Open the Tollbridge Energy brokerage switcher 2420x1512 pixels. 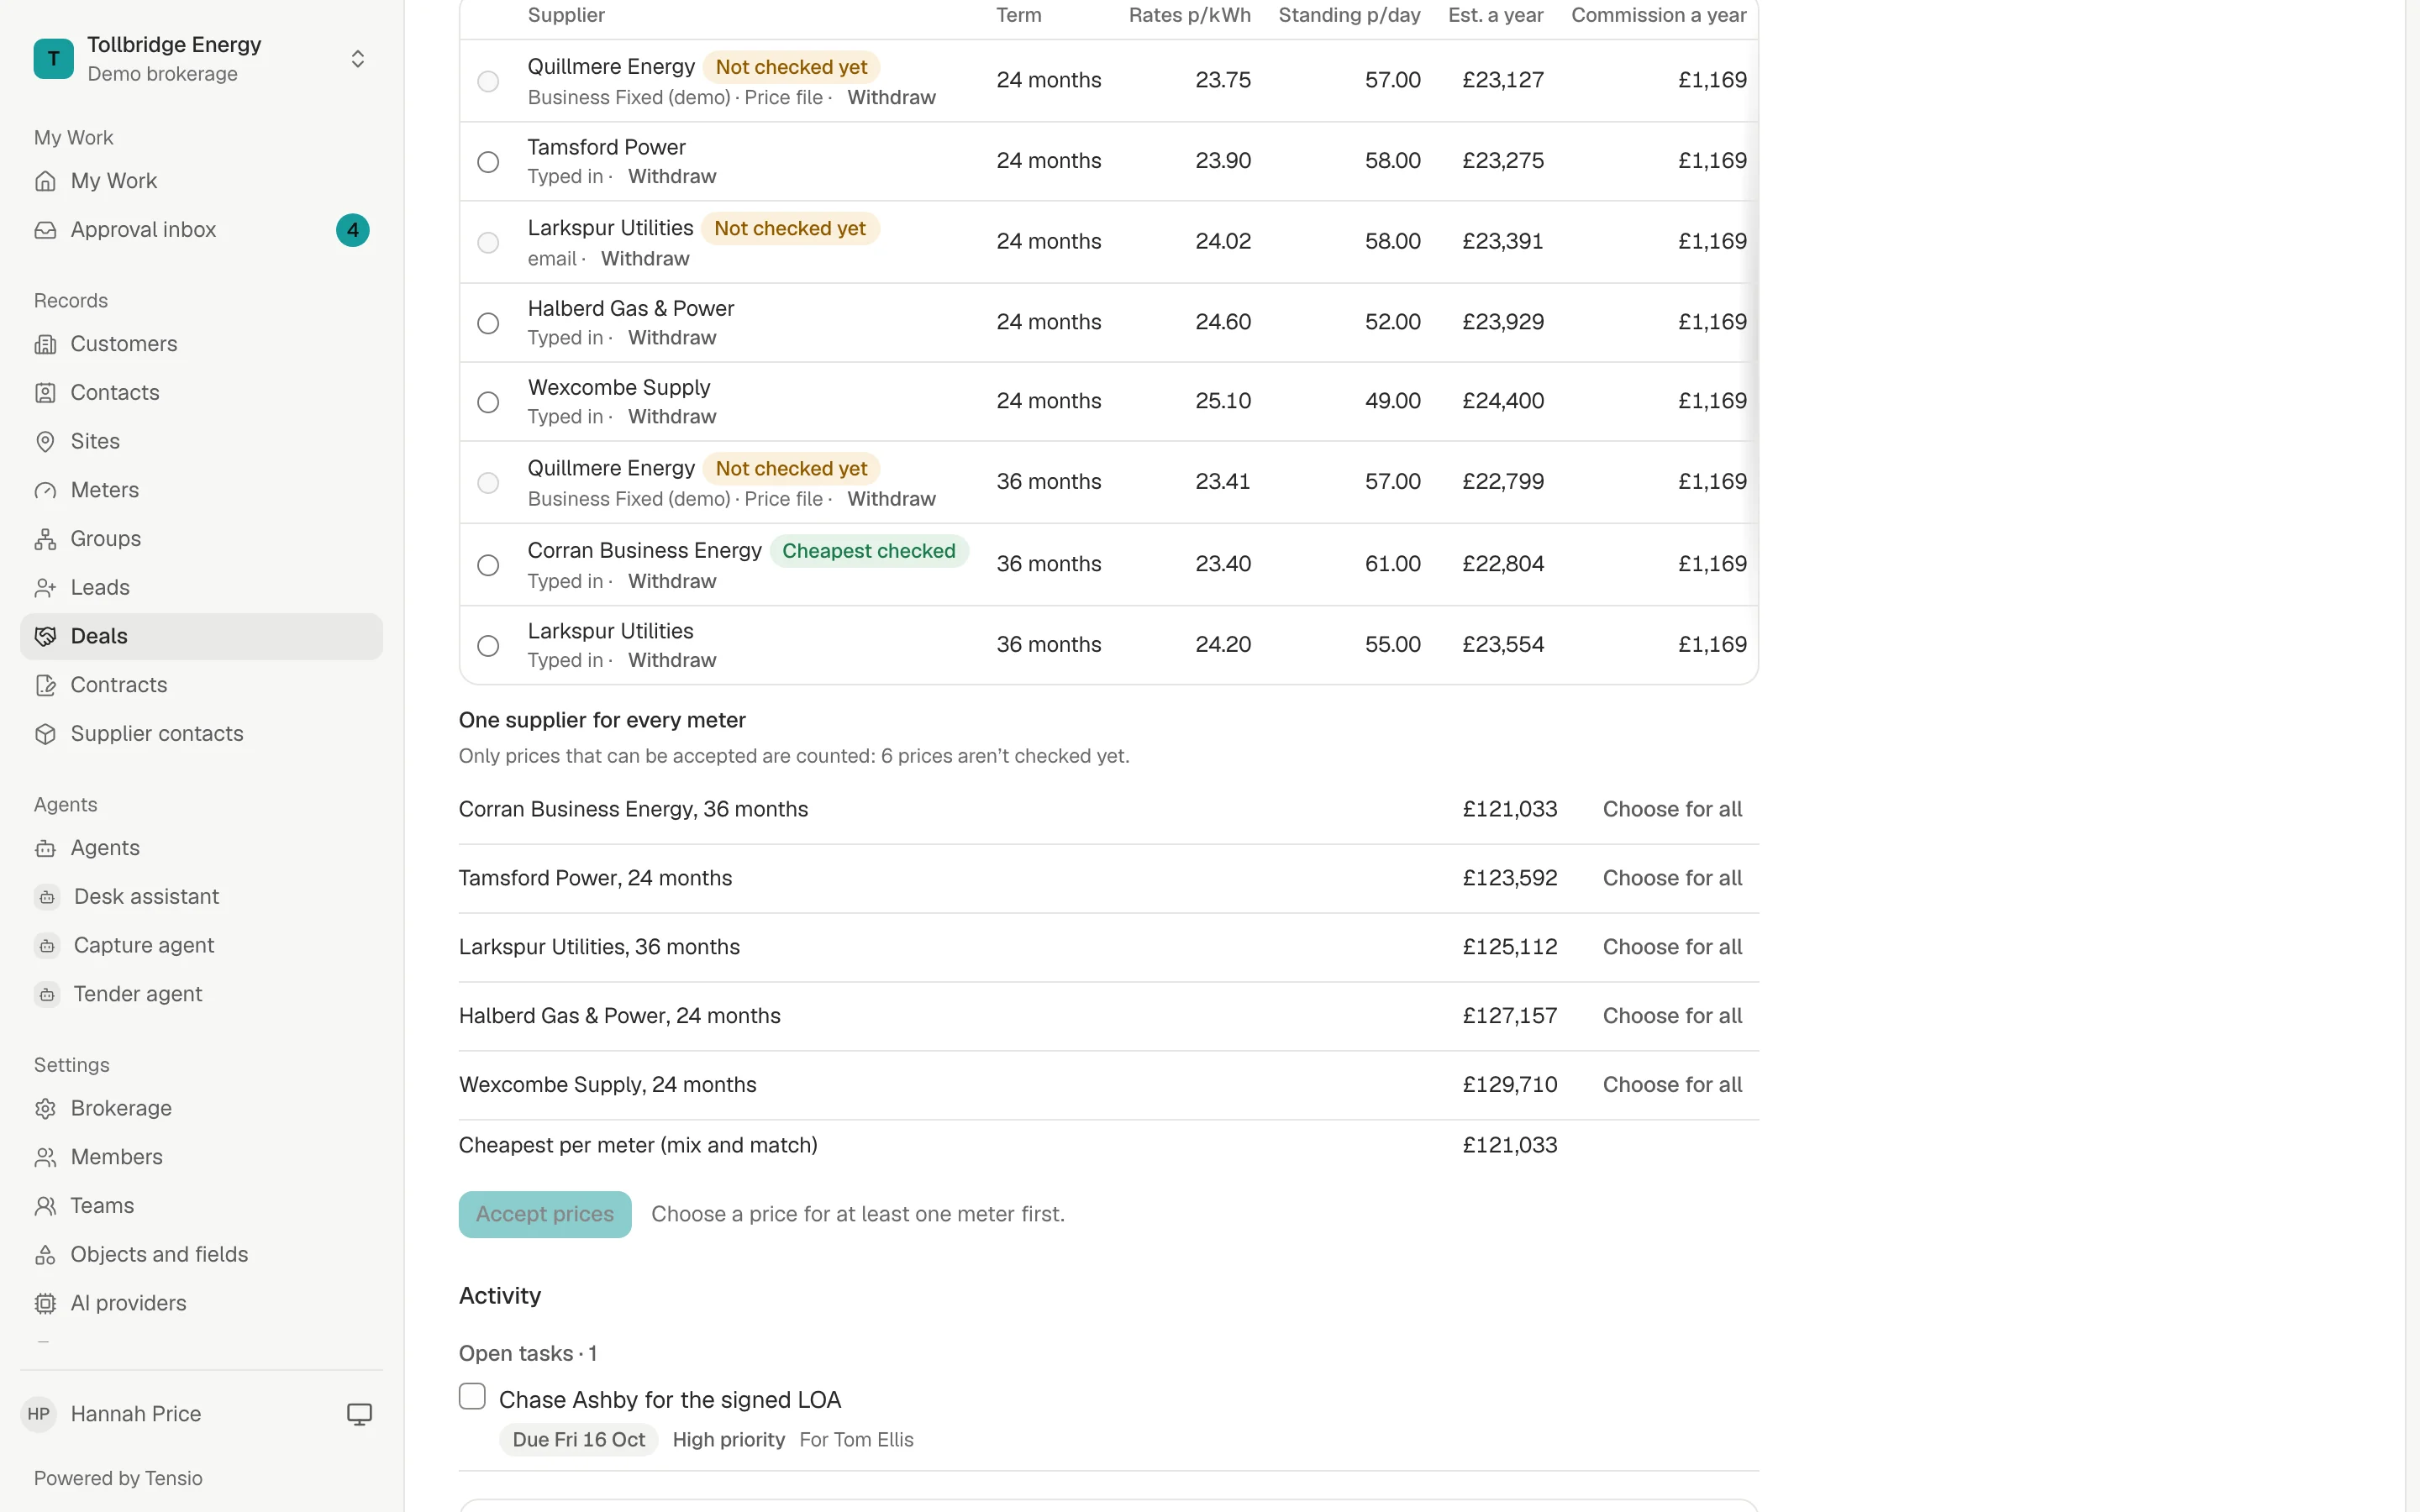pos(201,58)
